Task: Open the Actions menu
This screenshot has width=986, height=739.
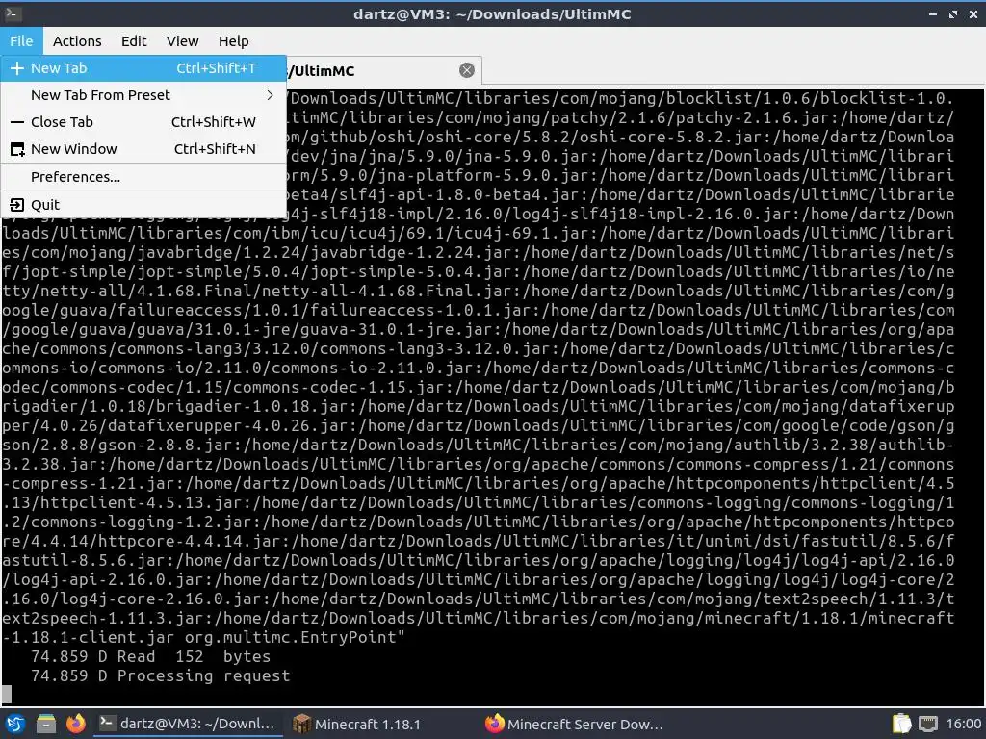Action: point(77,40)
